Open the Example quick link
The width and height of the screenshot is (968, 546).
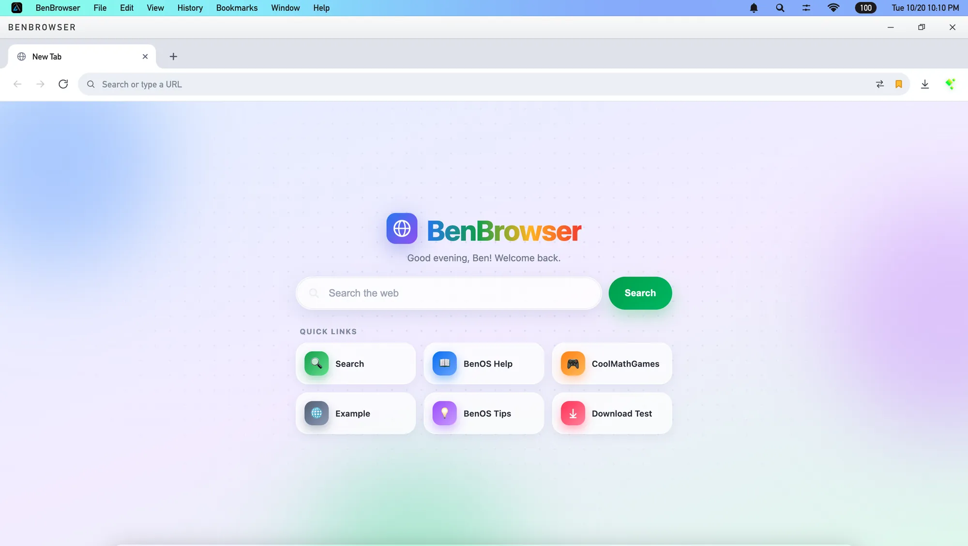coord(356,413)
